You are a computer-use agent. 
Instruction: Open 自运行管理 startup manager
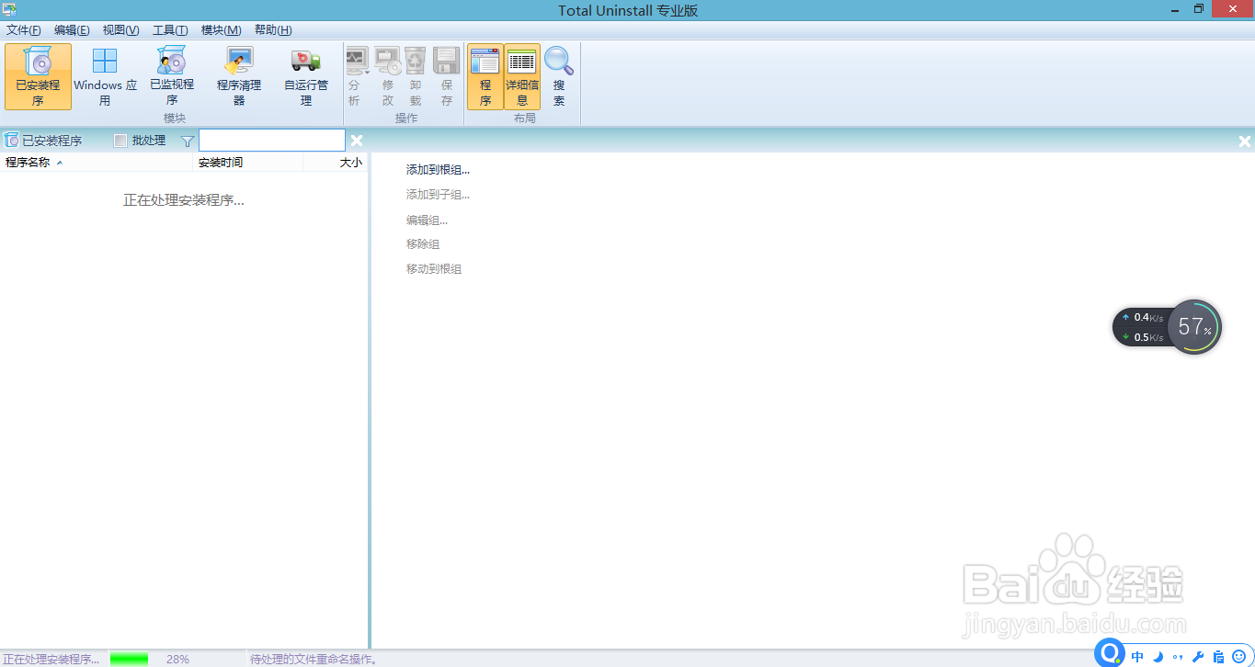tap(306, 76)
